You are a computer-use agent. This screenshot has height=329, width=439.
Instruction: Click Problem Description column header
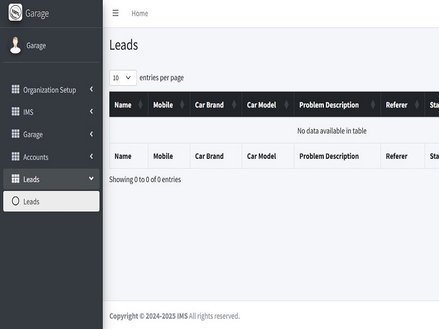click(337, 104)
